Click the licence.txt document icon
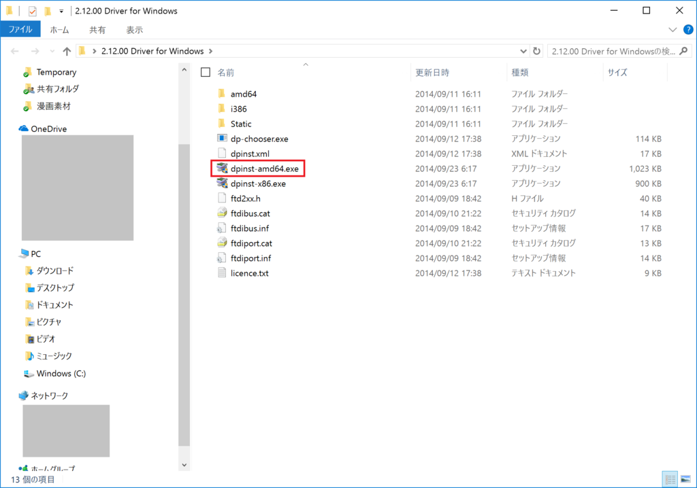The height and width of the screenshot is (488, 697). click(222, 273)
